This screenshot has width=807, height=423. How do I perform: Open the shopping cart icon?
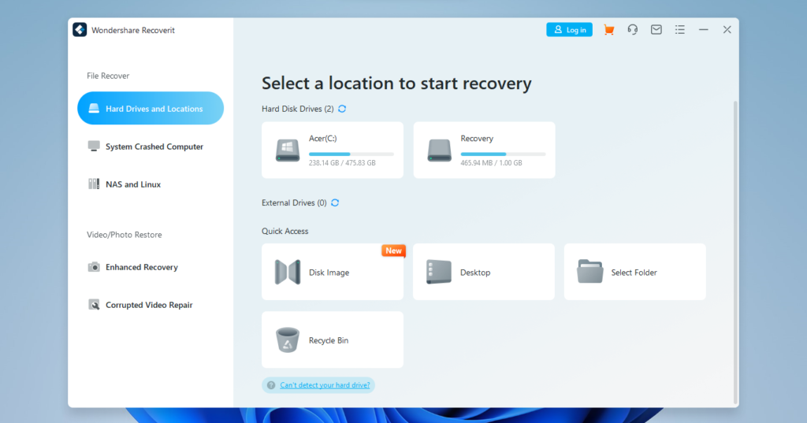click(x=609, y=30)
